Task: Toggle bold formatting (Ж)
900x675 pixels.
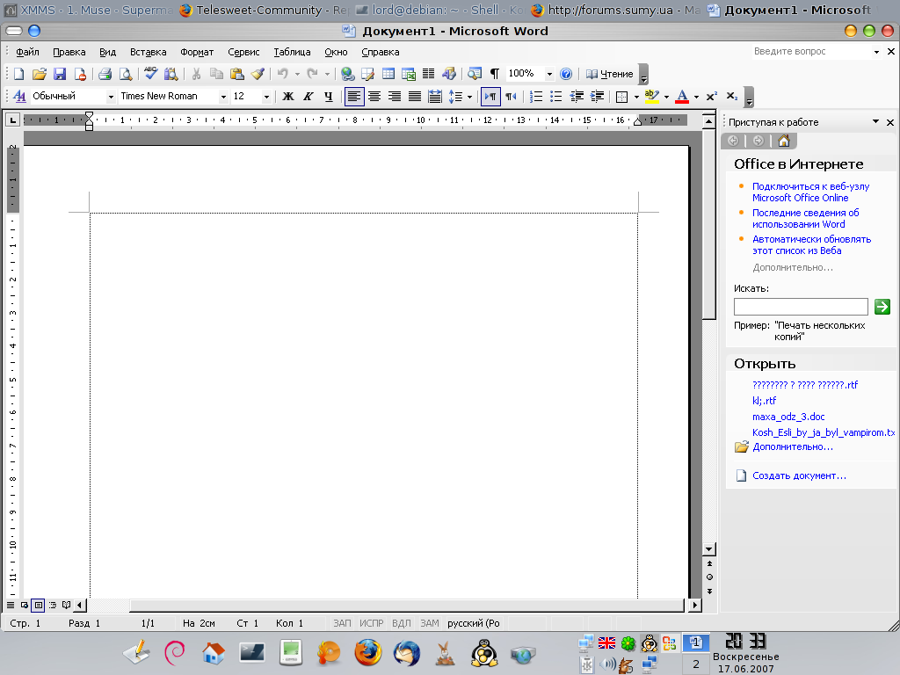Action: pos(287,97)
